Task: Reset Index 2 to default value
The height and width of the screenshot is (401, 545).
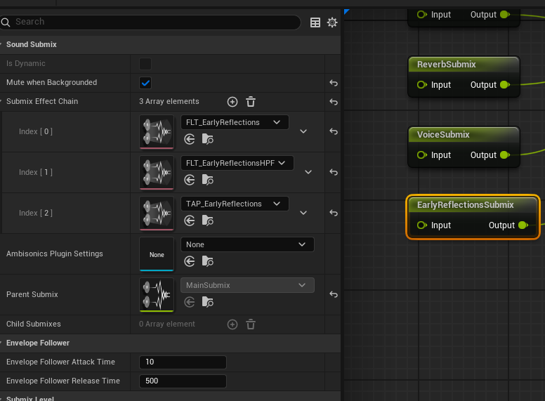Action: [x=334, y=213]
